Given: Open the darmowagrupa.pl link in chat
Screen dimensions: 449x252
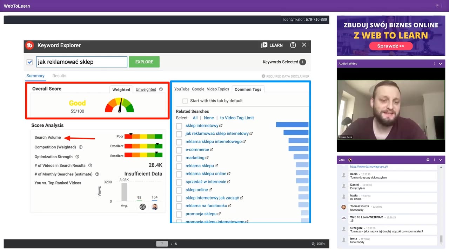Looking at the screenshot, I should coord(369,167).
